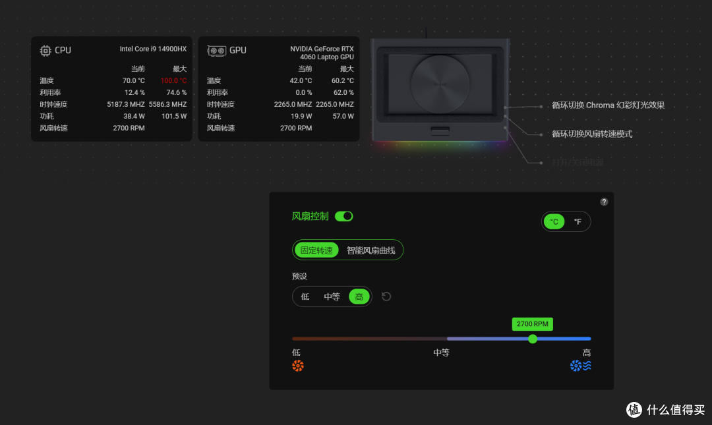The width and height of the screenshot is (712, 425).
Task: Click CPU max utilization 74.6 %
Action: click(176, 92)
